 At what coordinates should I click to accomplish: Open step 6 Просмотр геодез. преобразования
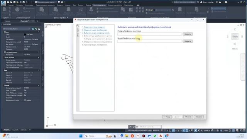(95, 45)
